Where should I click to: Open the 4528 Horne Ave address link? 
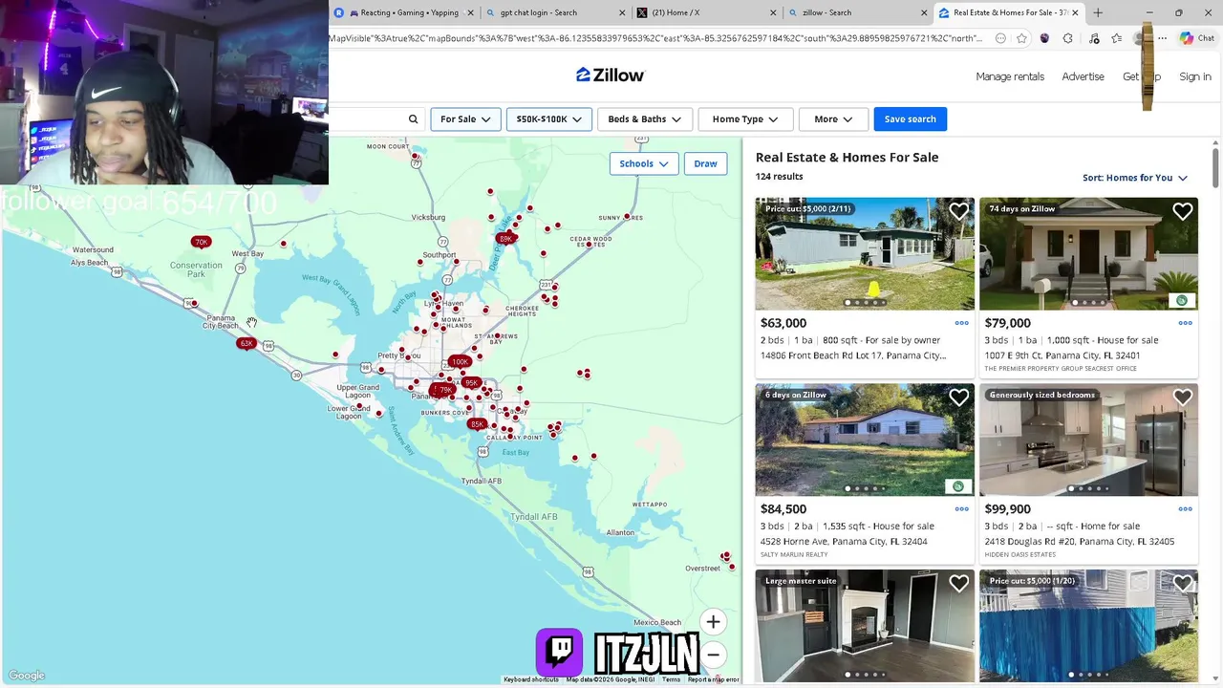coord(844,542)
